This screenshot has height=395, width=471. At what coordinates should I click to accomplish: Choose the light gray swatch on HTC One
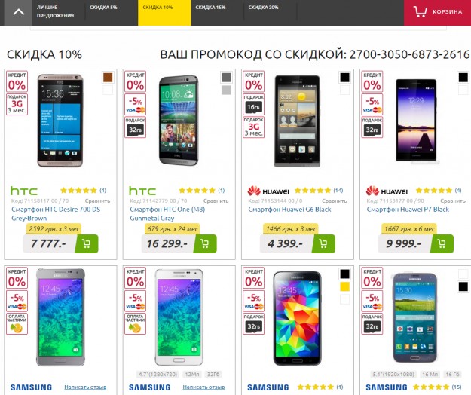tap(226, 90)
